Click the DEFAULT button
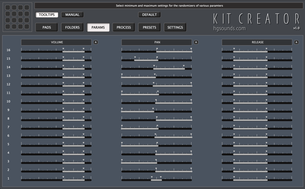305x189 pixels. point(150,15)
